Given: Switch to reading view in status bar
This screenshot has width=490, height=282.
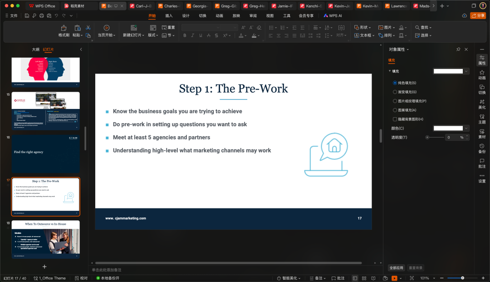Looking at the screenshot, I should pos(373,278).
